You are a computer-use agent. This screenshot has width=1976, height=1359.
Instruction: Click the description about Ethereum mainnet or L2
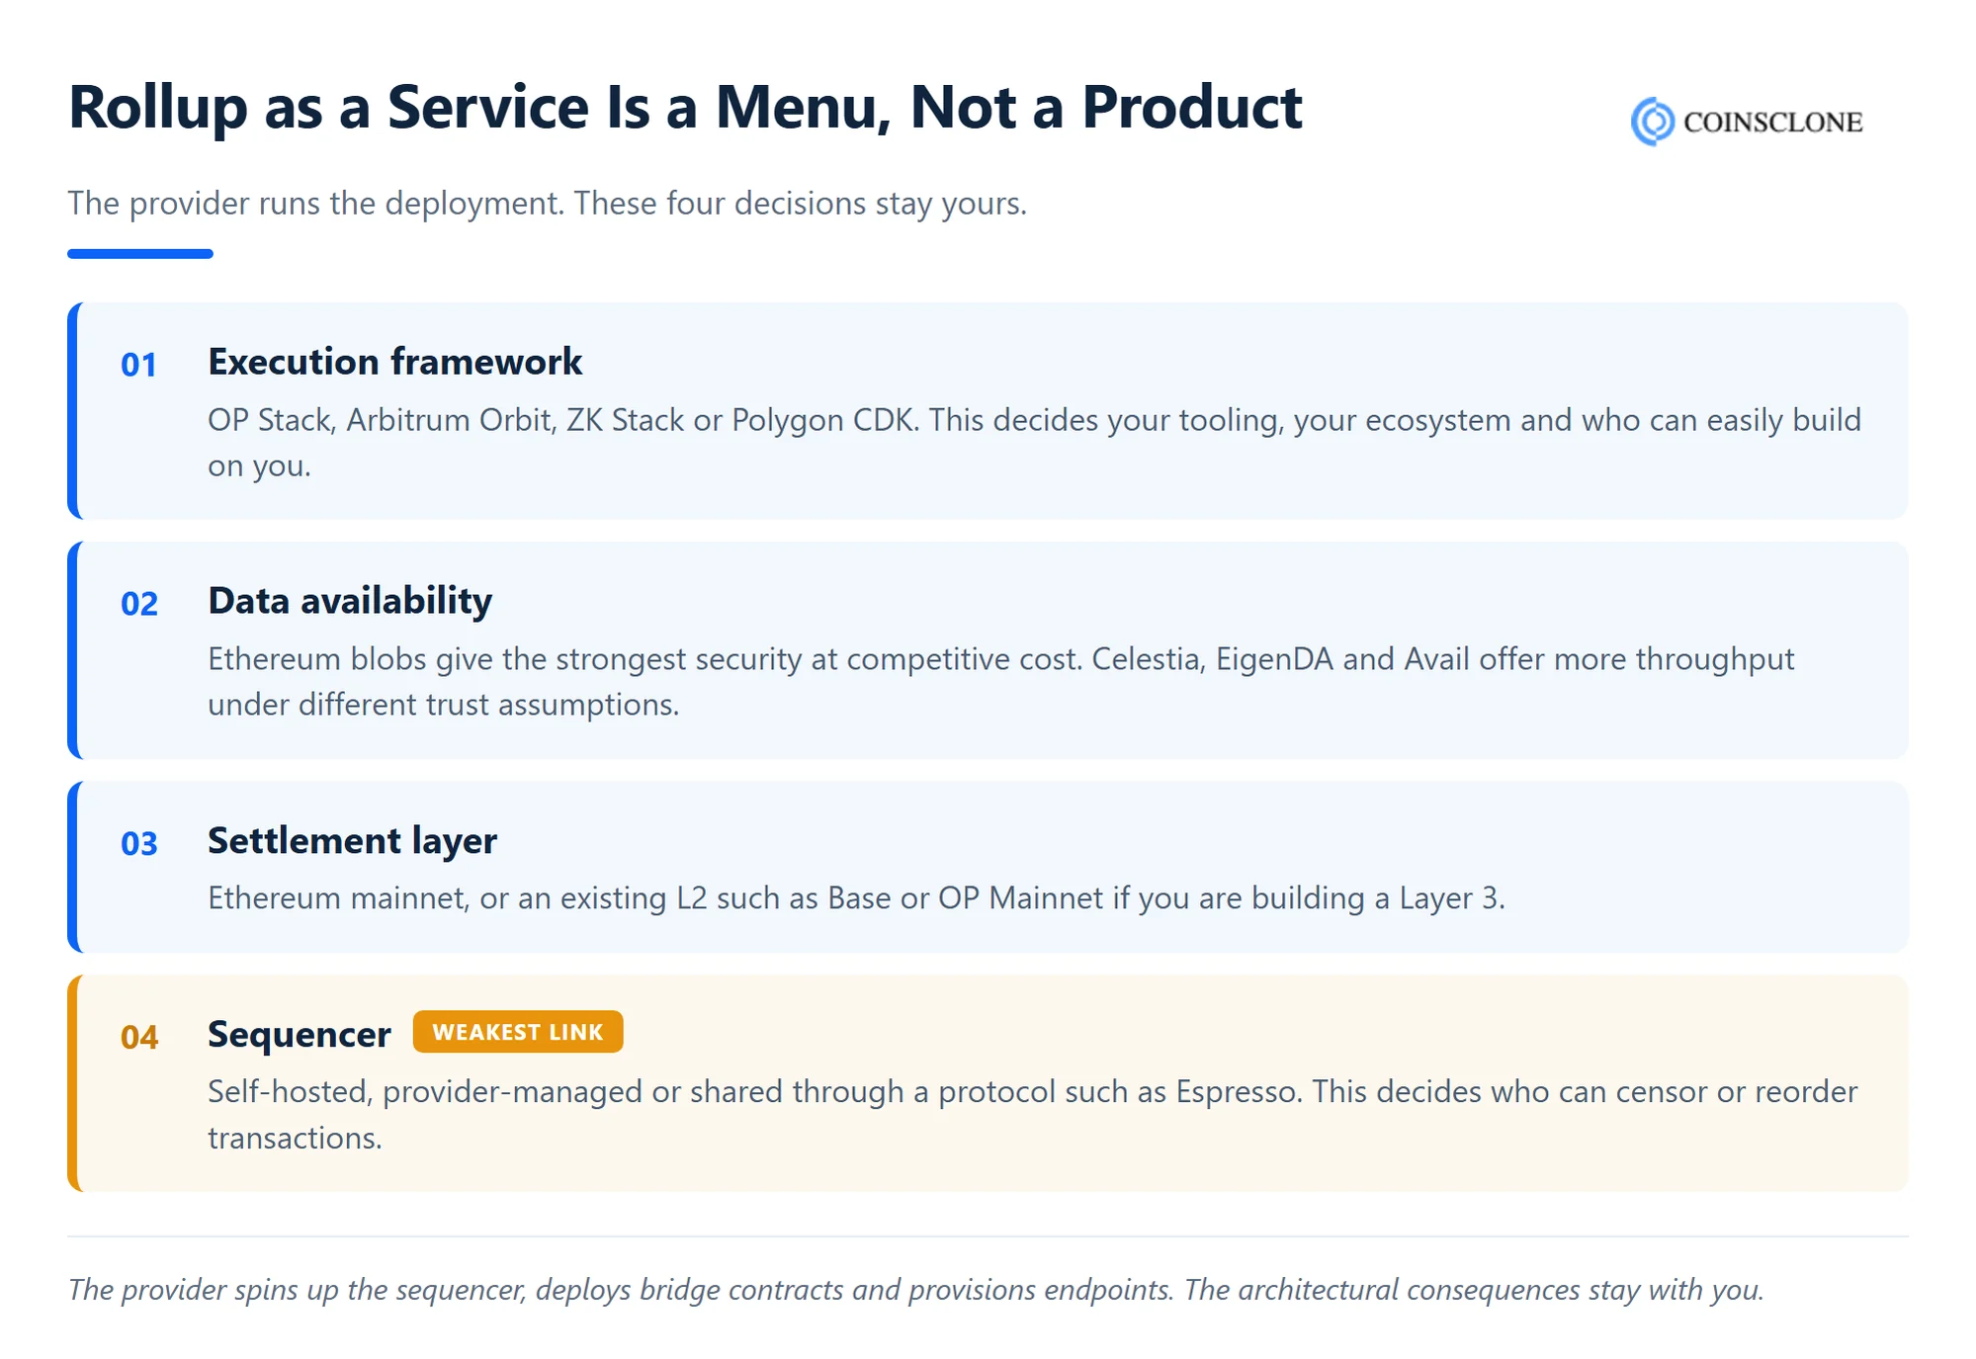pos(856,897)
